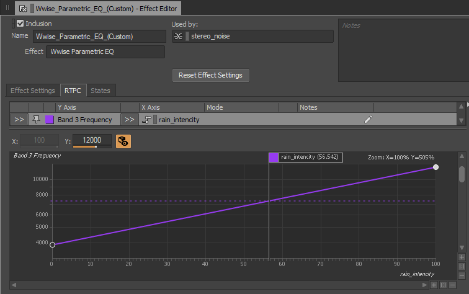Select the curve point at X 100
Screen dimensions: 469x294
tap(435, 167)
